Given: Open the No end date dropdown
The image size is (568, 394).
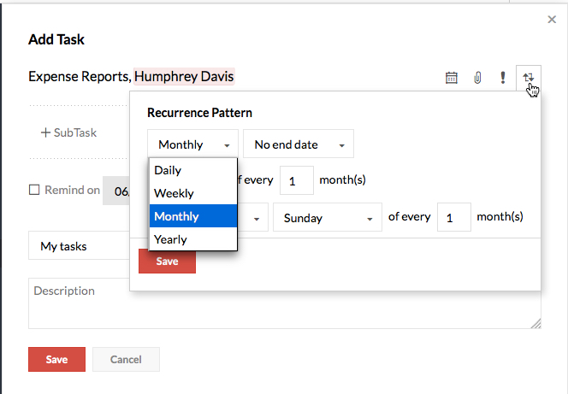Looking at the screenshot, I should [298, 144].
